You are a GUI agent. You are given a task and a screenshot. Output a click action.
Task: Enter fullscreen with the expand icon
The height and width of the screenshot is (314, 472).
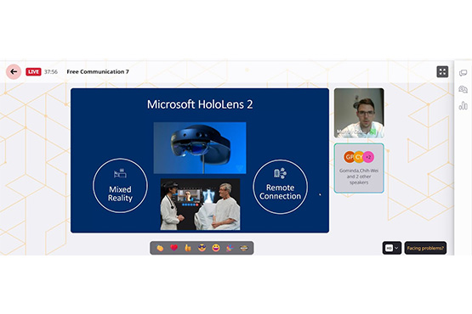click(x=442, y=72)
